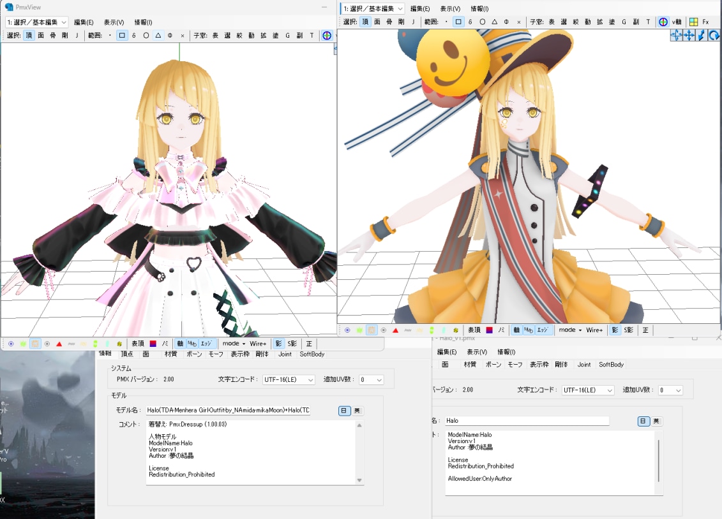Image resolution: width=722 pixels, height=519 pixels.
Task: Open 文字エンコード dropdown in Halo_v1 editor
Action: coord(588,390)
